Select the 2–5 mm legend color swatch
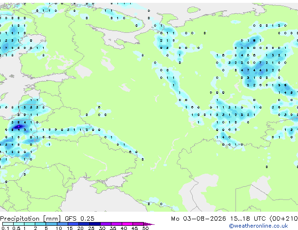This screenshot has width=298, height=230. click(40, 224)
